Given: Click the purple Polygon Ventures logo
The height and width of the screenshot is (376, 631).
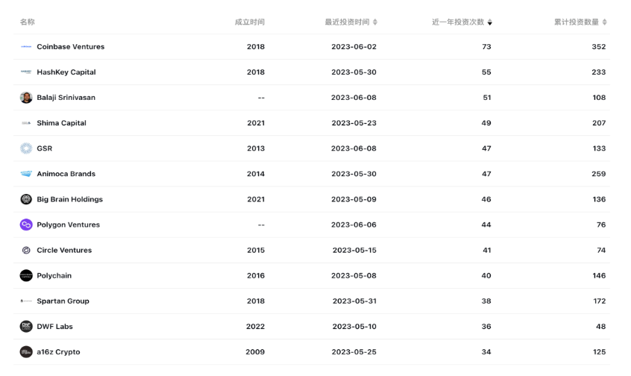Looking at the screenshot, I should click(26, 225).
